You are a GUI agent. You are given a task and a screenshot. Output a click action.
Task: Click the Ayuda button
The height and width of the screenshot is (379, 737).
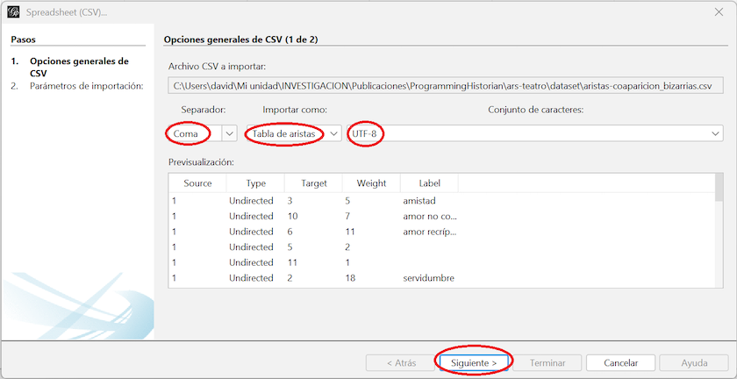pyautogui.click(x=694, y=362)
